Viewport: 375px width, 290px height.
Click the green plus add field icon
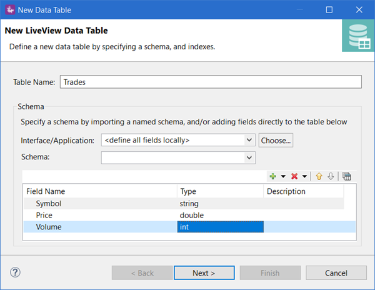pyautogui.click(x=272, y=176)
